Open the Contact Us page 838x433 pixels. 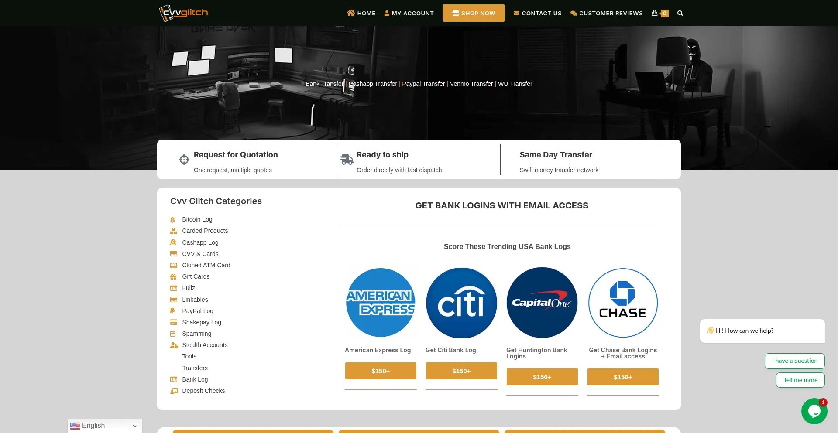click(x=537, y=14)
